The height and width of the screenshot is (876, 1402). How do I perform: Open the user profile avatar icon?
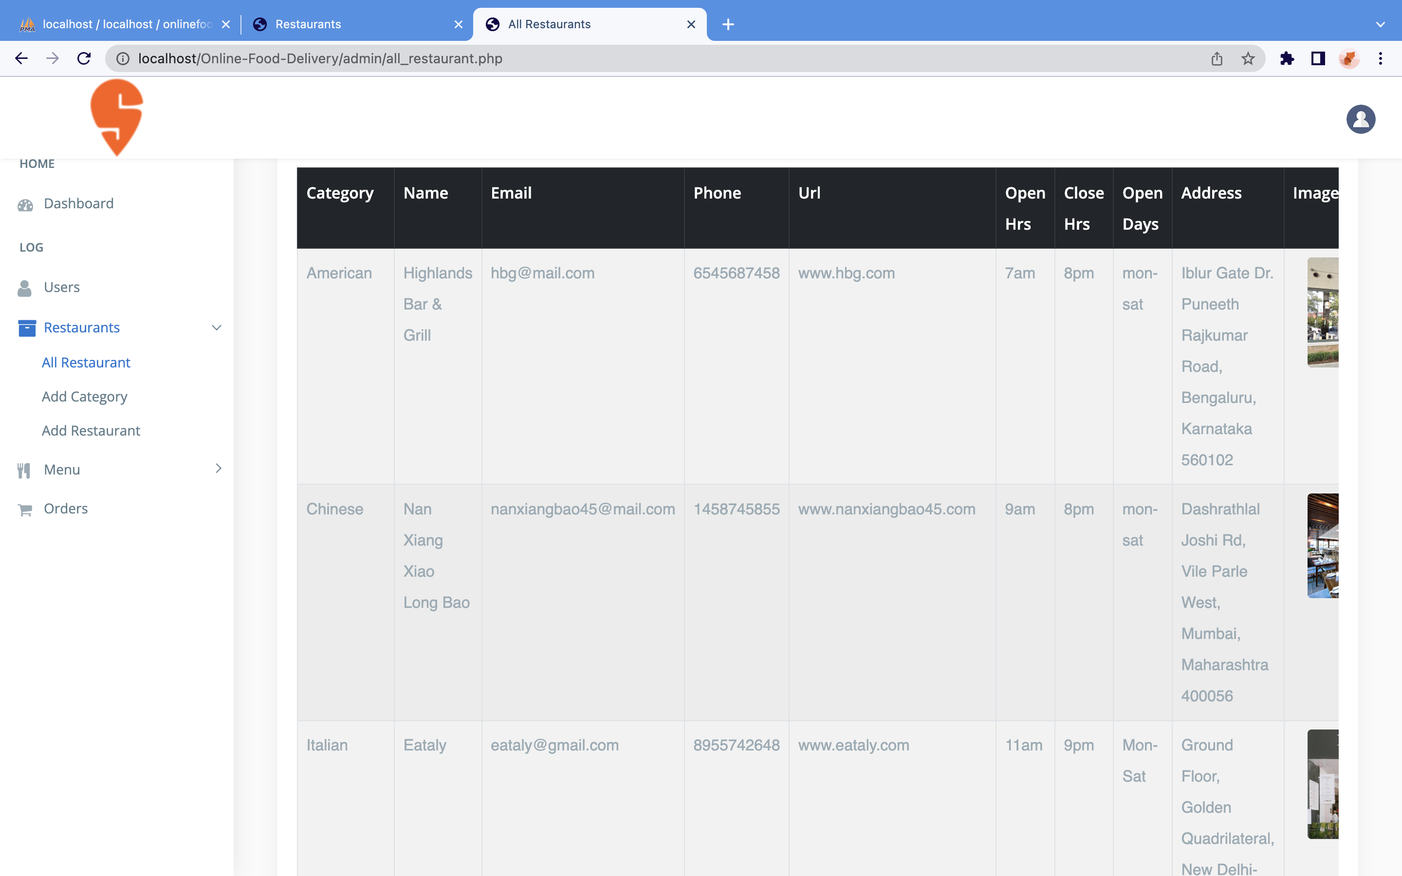tap(1360, 119)
